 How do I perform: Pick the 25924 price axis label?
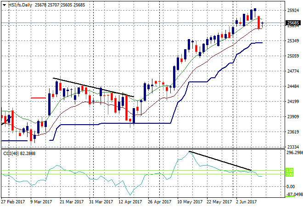tap(293, 11)
